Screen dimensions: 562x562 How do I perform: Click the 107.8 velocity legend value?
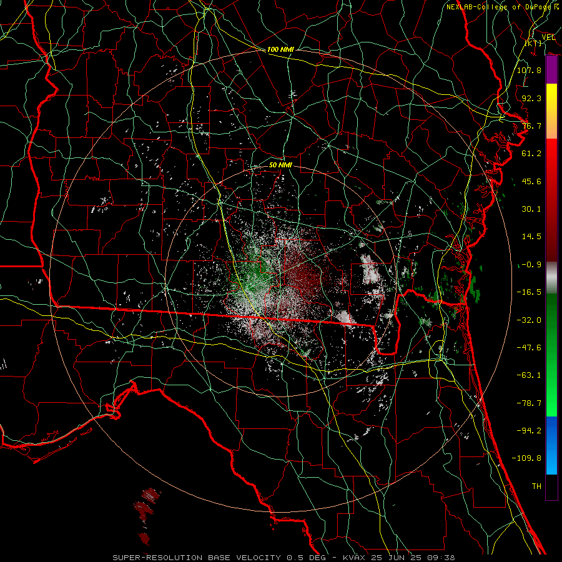[x=529, y=70]
